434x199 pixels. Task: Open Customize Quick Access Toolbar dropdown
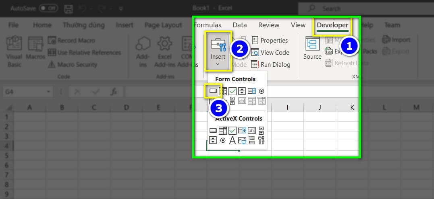point(121,8)
